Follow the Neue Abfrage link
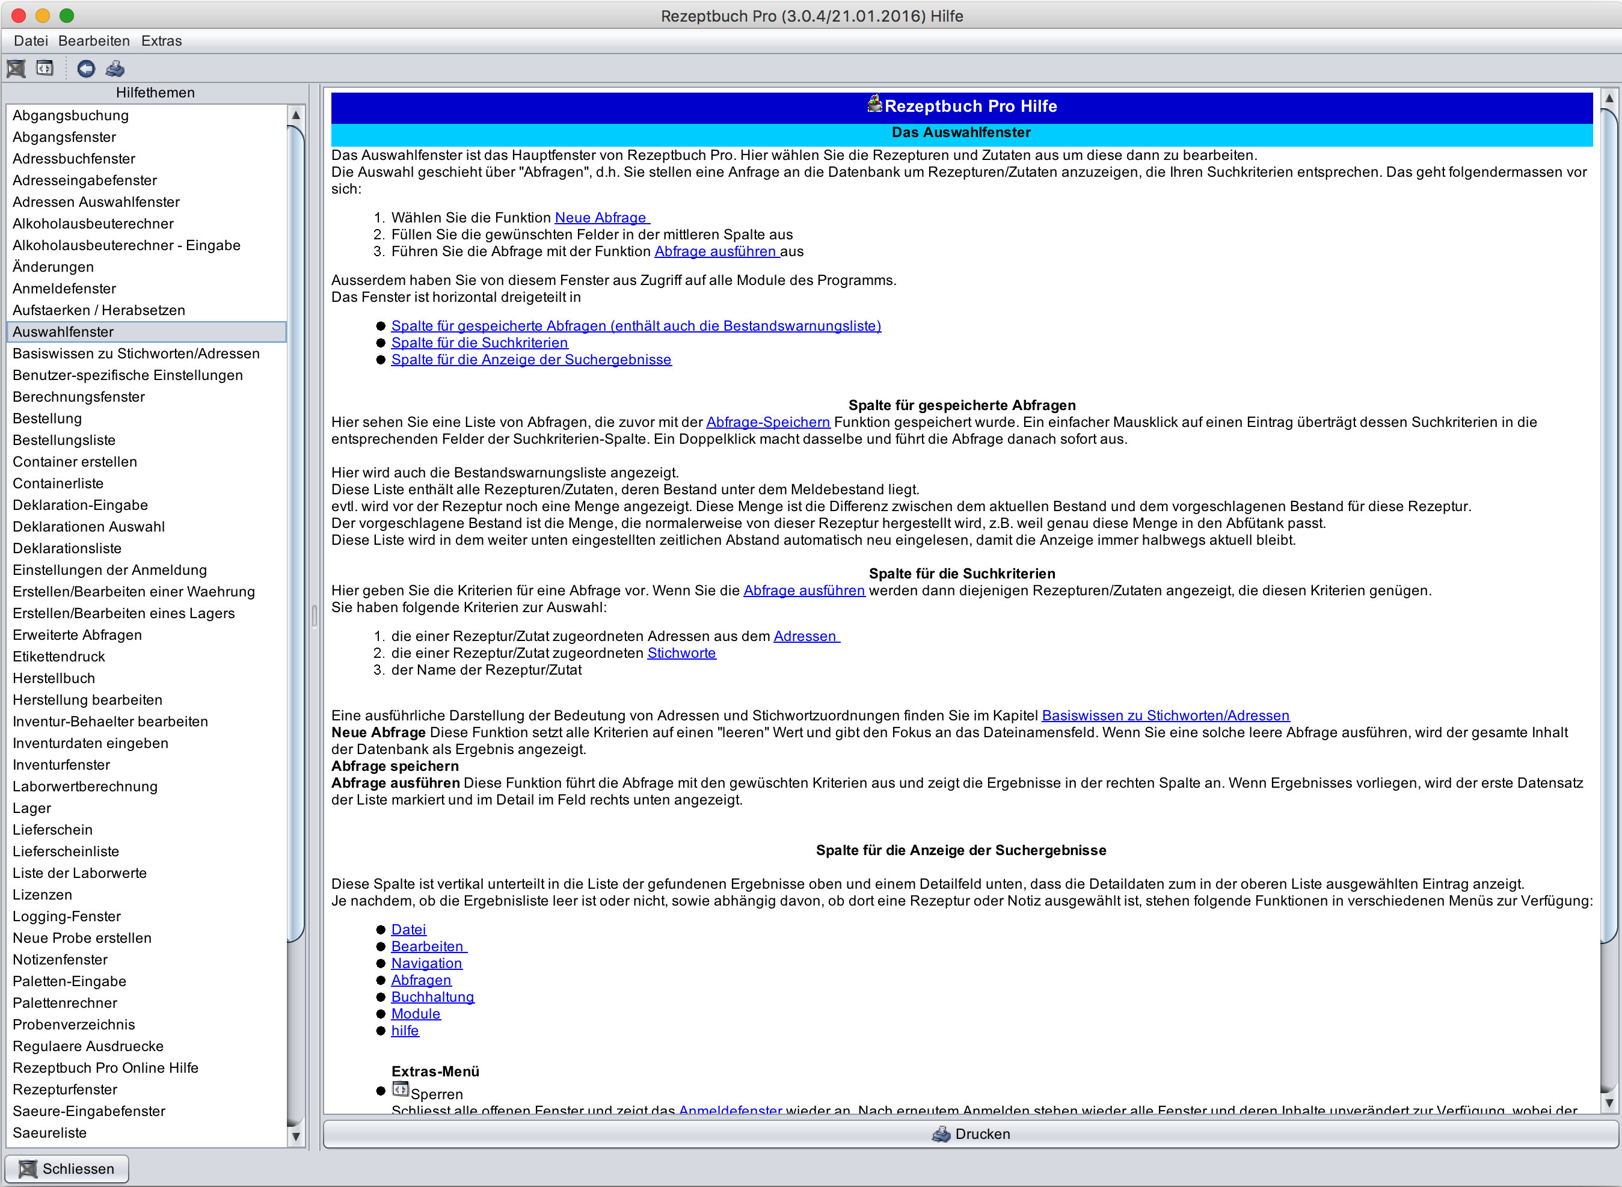Image resolution: width=1622 pixels, height=1187 pixels. point(601,218)
